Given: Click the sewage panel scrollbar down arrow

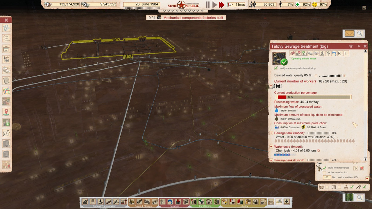Looking at the screenshot, I should 366,159.
